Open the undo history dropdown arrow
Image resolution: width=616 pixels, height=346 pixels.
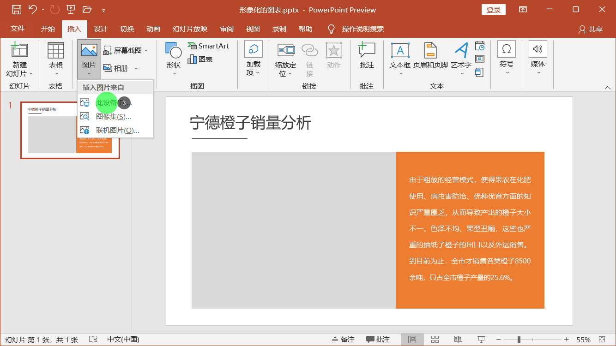[x=43, y=10]
